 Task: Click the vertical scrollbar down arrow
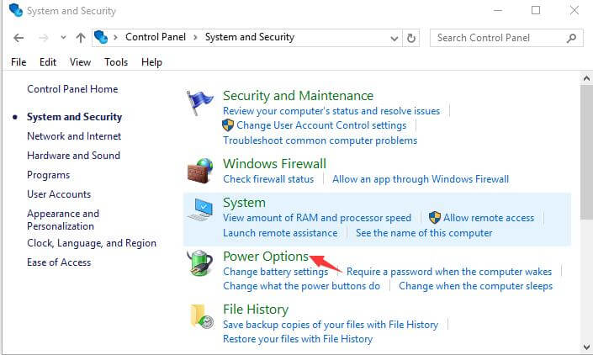[x=586, y=347]
